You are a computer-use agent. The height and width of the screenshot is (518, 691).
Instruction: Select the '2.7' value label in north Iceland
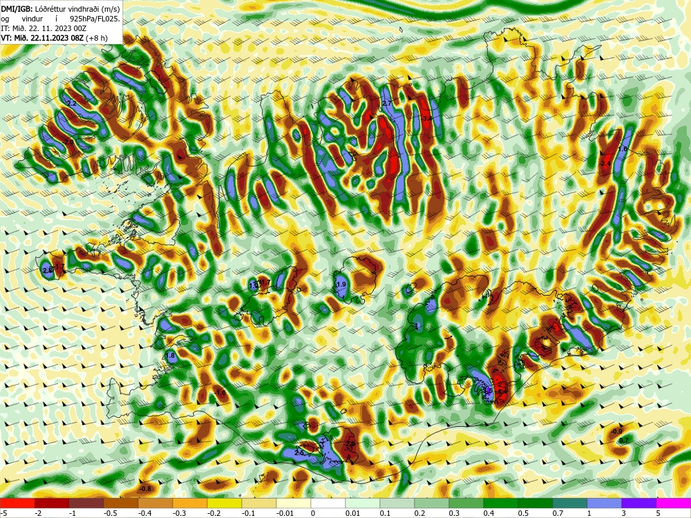[x=387, y=103]
